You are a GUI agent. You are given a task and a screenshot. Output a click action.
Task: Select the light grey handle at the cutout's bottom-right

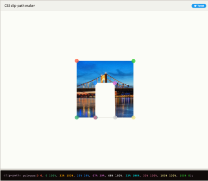(115, 118)
